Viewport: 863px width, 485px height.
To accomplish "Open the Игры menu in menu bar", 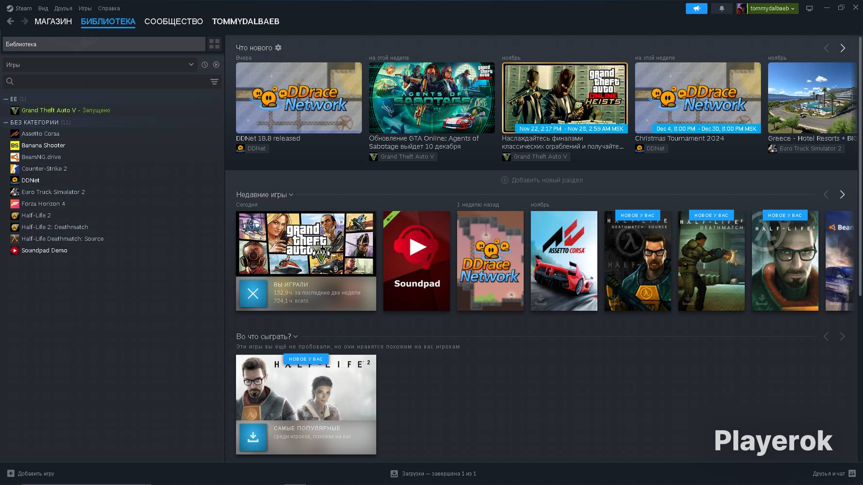I will [85, 8].
